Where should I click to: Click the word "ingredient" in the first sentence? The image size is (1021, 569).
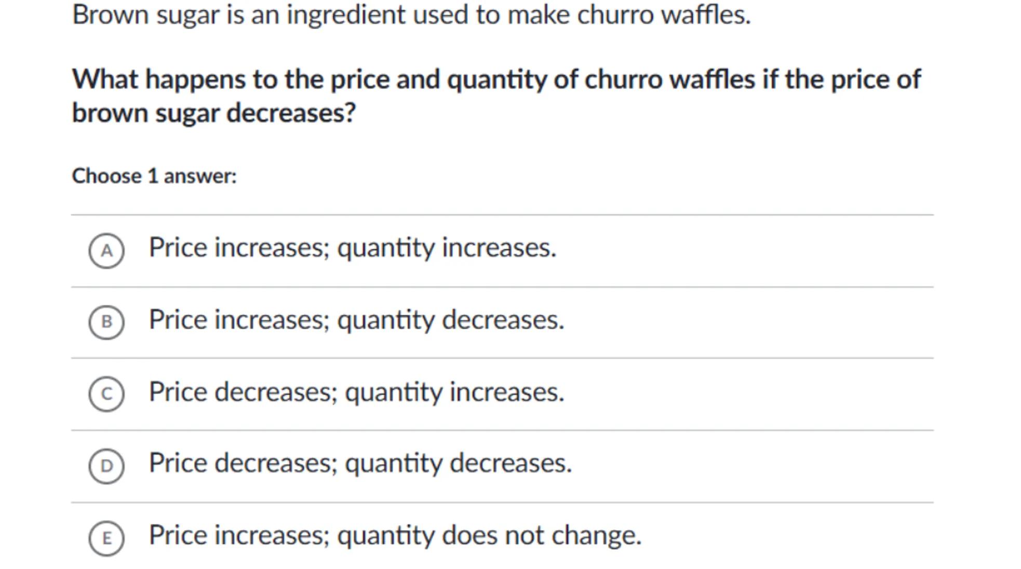point(346,15)
